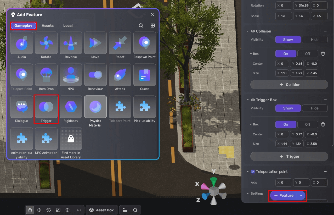Image resolution: width=334 pixels, height=215 pixels.
Task: Choose the Respawn Point feature
Action: pyautogui.click(x=144, y=43)
